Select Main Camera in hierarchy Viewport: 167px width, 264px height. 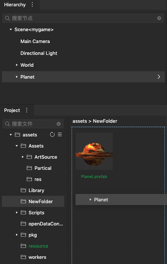(35, 42)
